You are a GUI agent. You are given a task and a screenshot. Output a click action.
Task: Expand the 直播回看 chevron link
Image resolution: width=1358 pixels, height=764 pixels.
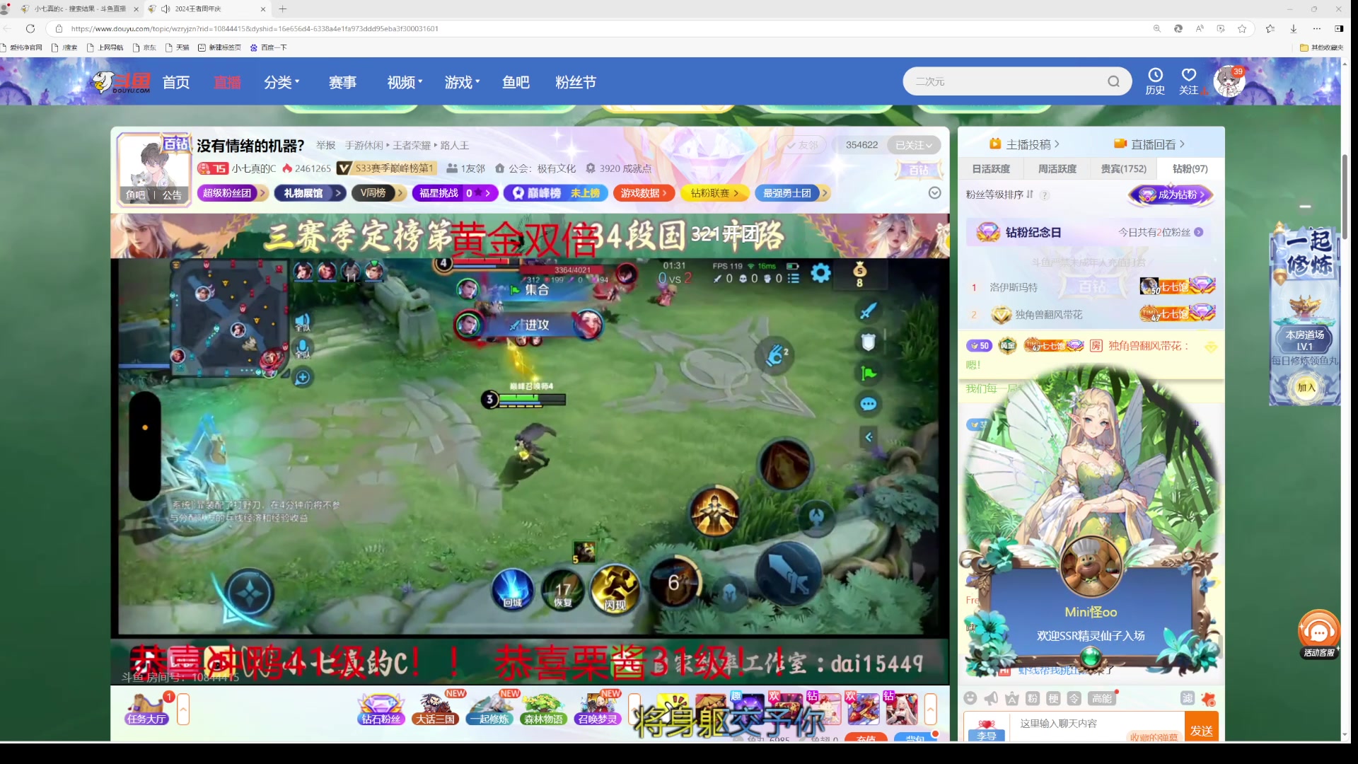pyautogui.click(x=1149, y=144)
